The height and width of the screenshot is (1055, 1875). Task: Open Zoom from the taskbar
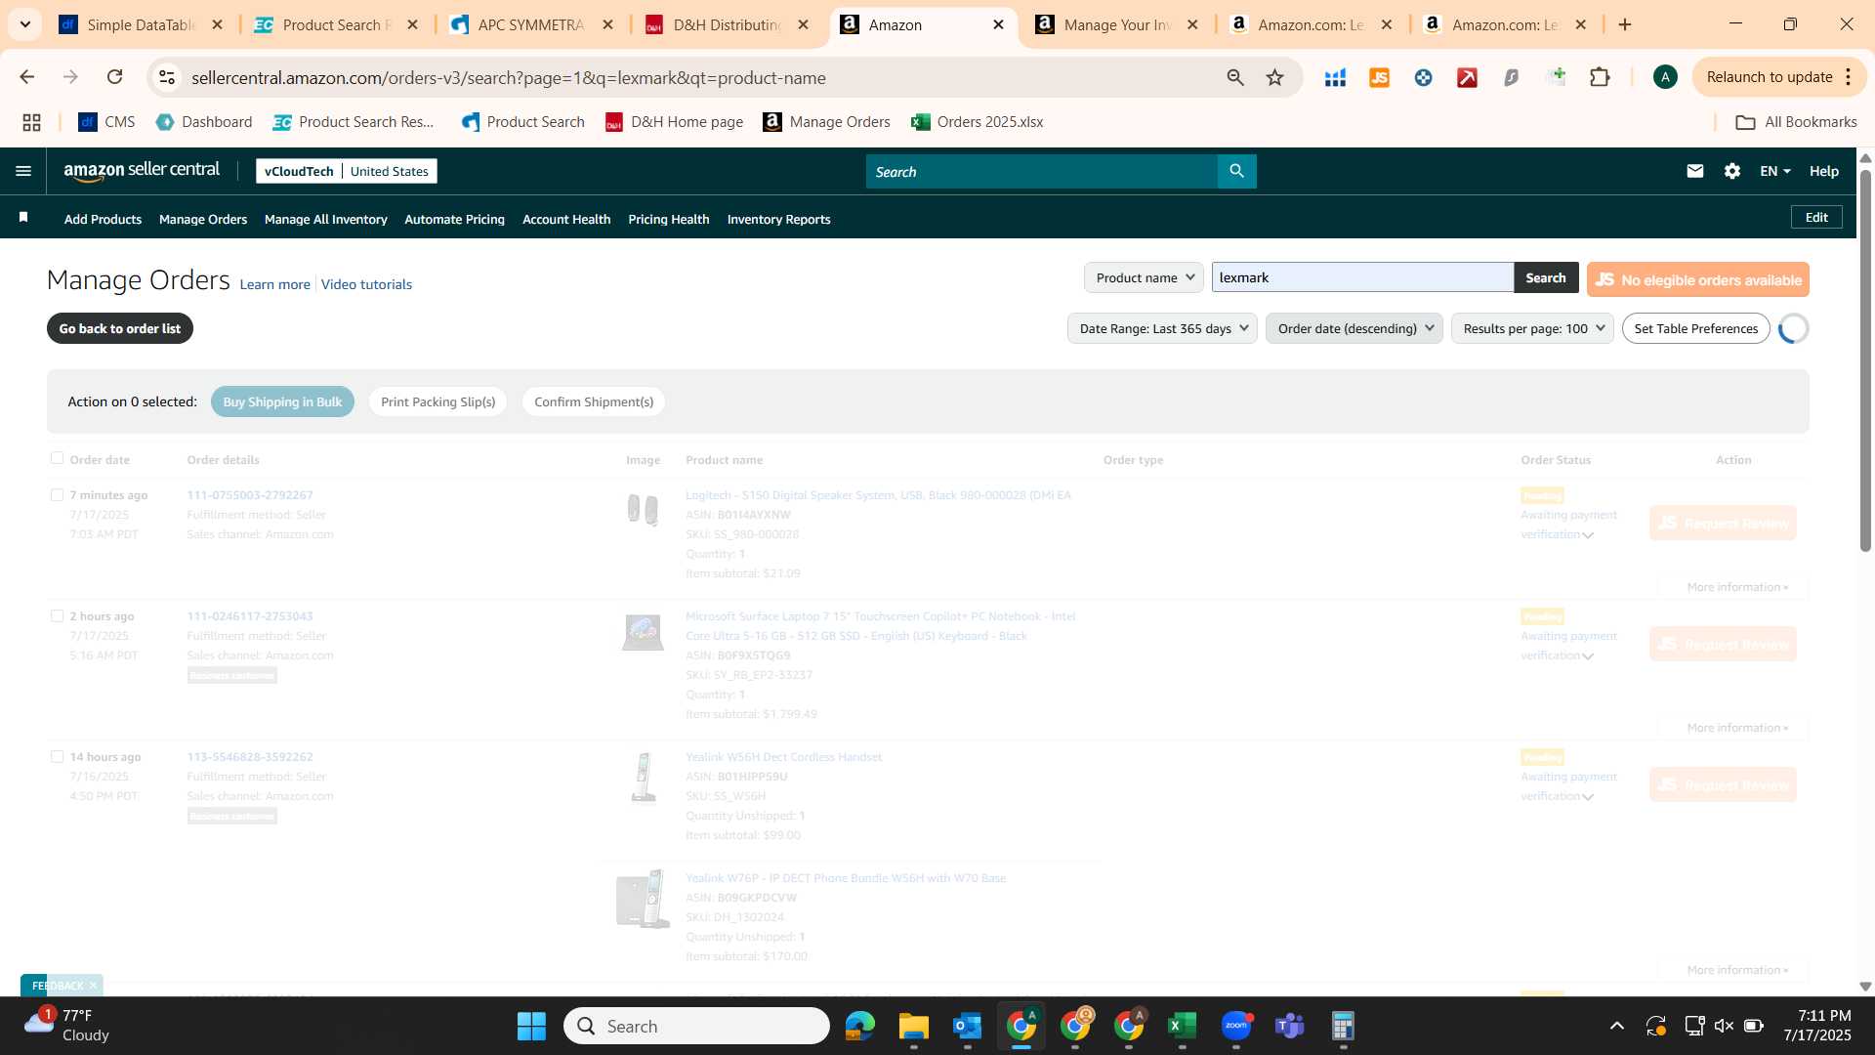point(1236,1026)
